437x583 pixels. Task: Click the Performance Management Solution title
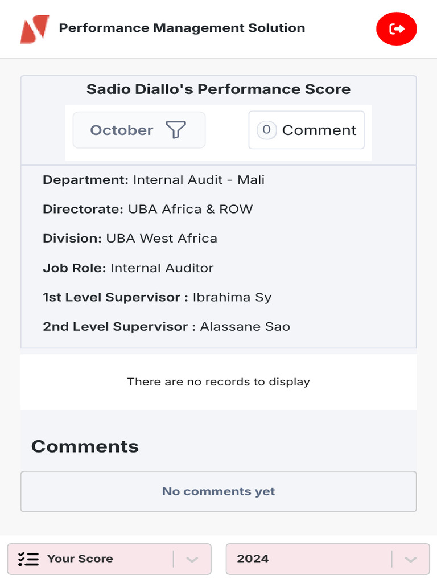(182, 28)
